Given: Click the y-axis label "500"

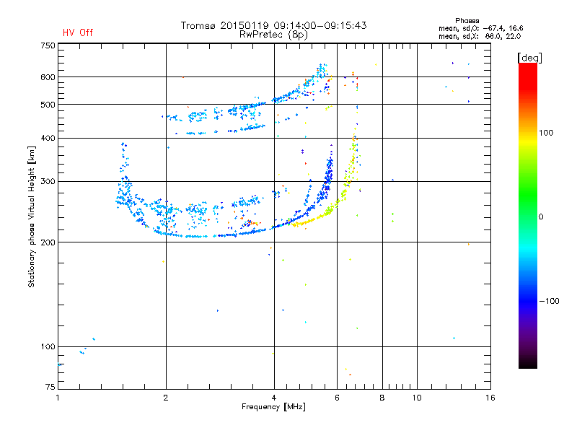Looking at the screenshot, I should click(x=48, y=105).
